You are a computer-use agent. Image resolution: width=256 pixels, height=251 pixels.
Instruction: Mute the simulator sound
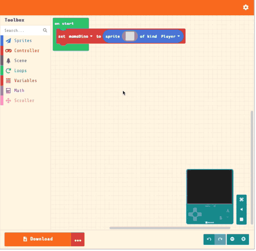242,209
